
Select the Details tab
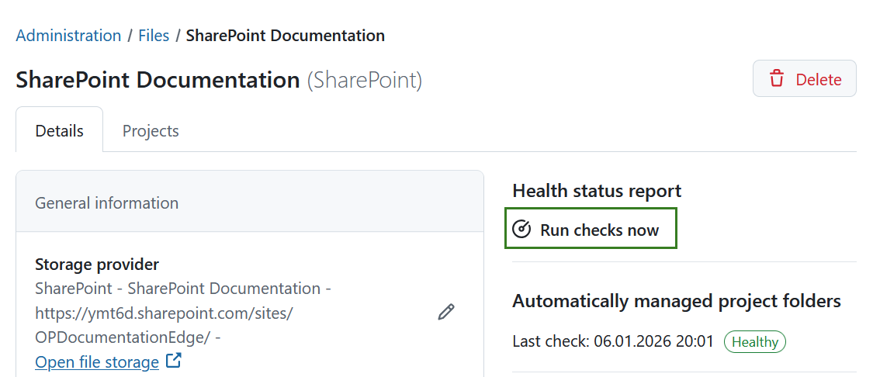[60, 131]
